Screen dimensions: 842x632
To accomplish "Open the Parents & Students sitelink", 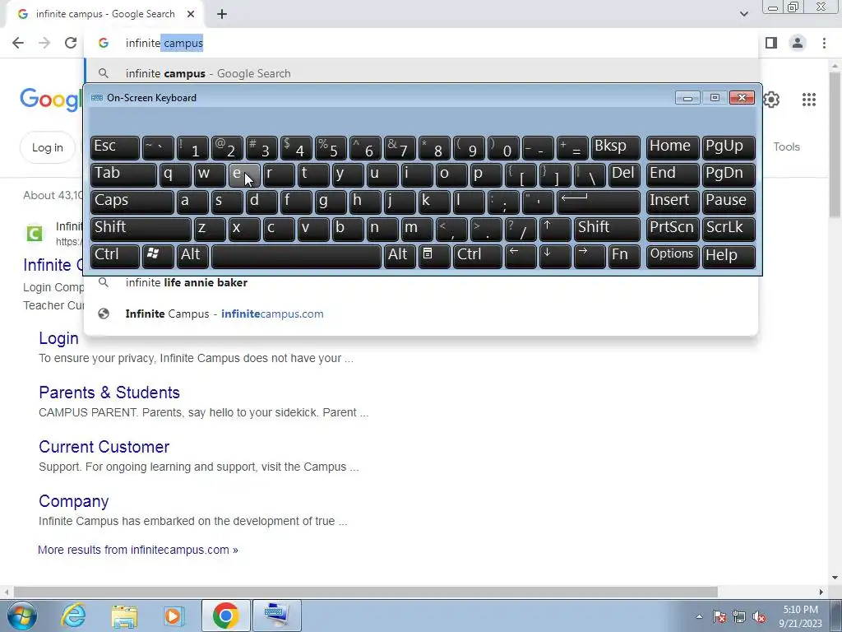I will point(109,393).
